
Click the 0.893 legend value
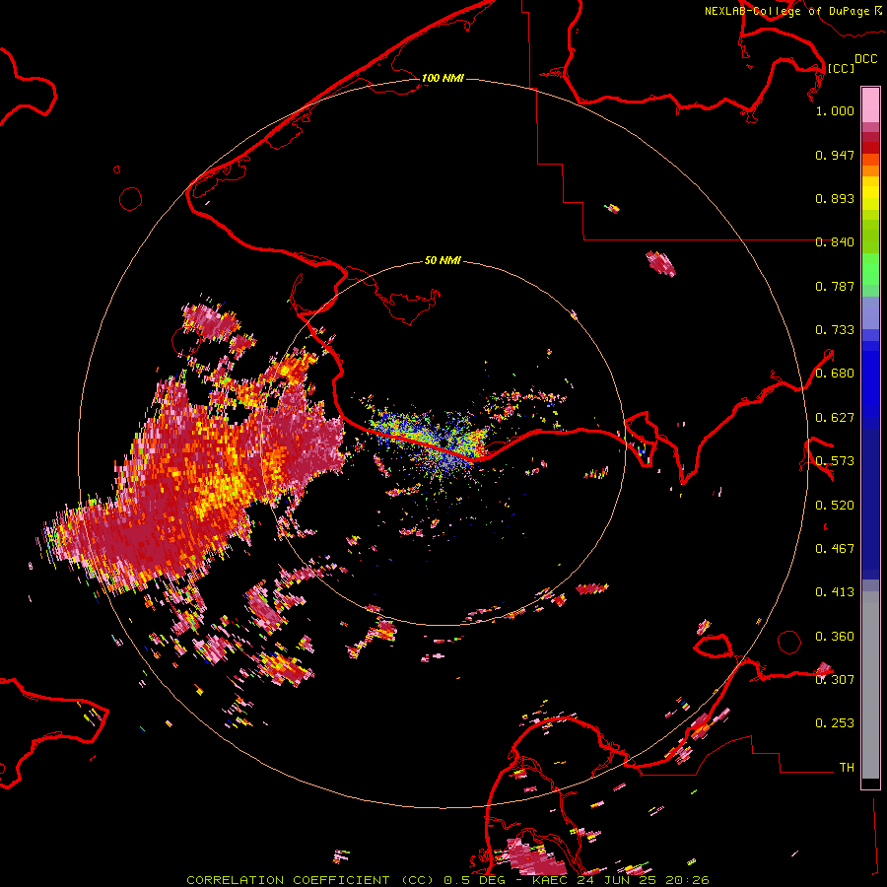(x=835, y=198)
